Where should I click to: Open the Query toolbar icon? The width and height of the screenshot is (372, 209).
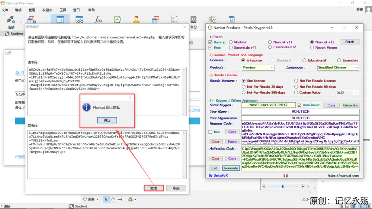tap(155, 19)
